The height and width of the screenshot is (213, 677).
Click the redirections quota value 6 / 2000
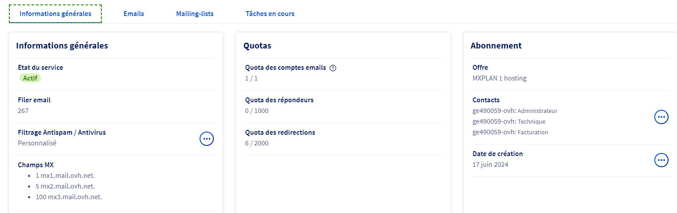(257, 143)
